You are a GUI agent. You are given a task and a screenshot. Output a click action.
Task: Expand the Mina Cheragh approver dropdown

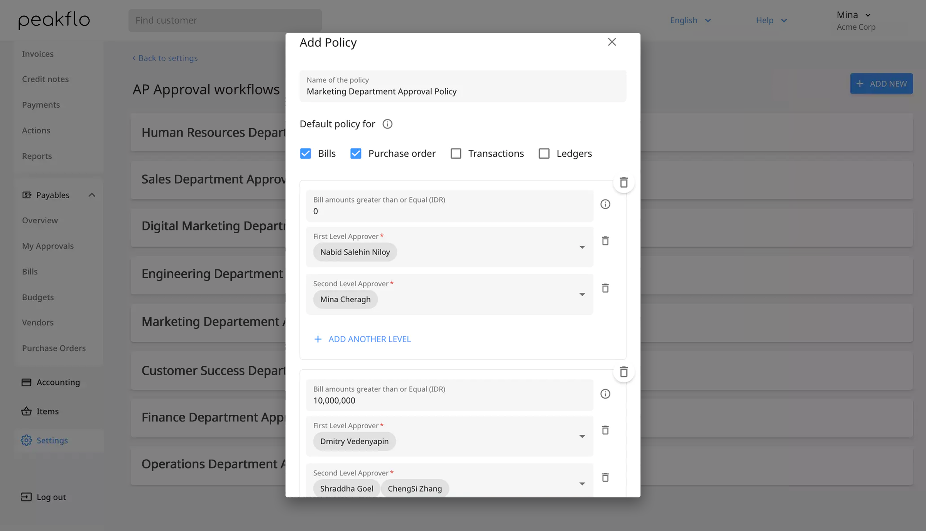click(x=582, y=294)
